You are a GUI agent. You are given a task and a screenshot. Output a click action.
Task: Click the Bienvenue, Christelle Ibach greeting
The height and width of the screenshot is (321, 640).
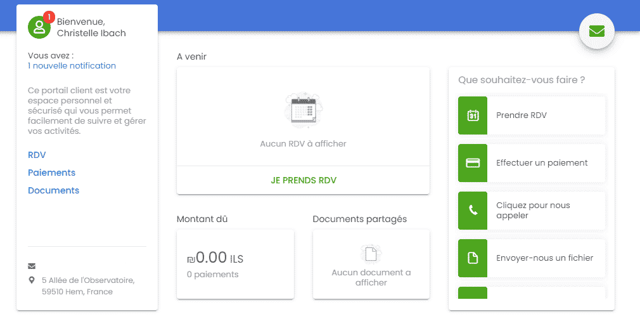91,27
